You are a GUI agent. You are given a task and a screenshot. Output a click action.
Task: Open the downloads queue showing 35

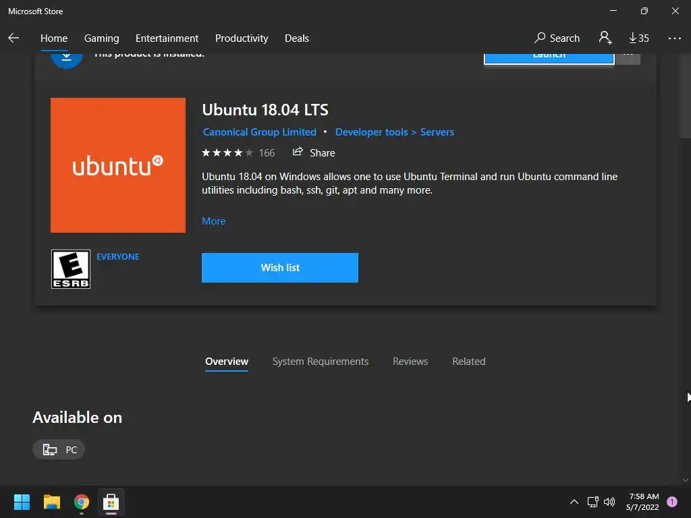[639, 38]
